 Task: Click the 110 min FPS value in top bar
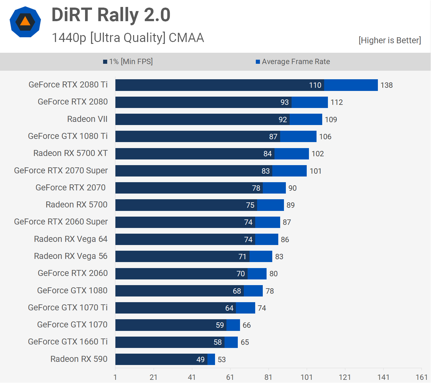[315, 85]
